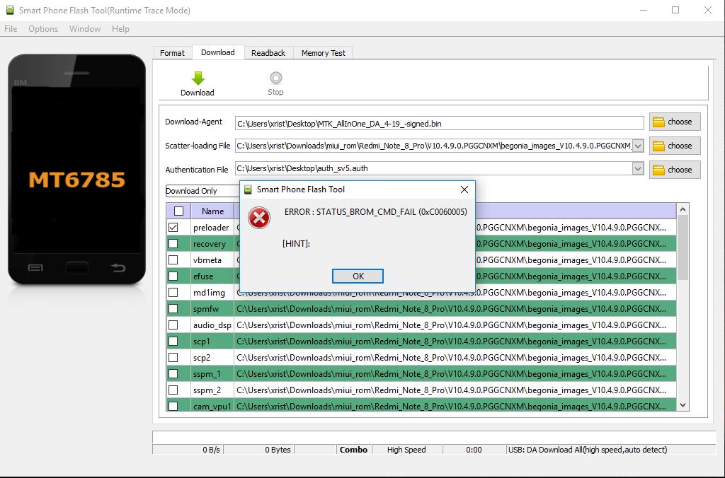
Task: Open the Download Only mode dropdown
Action: 202,191
